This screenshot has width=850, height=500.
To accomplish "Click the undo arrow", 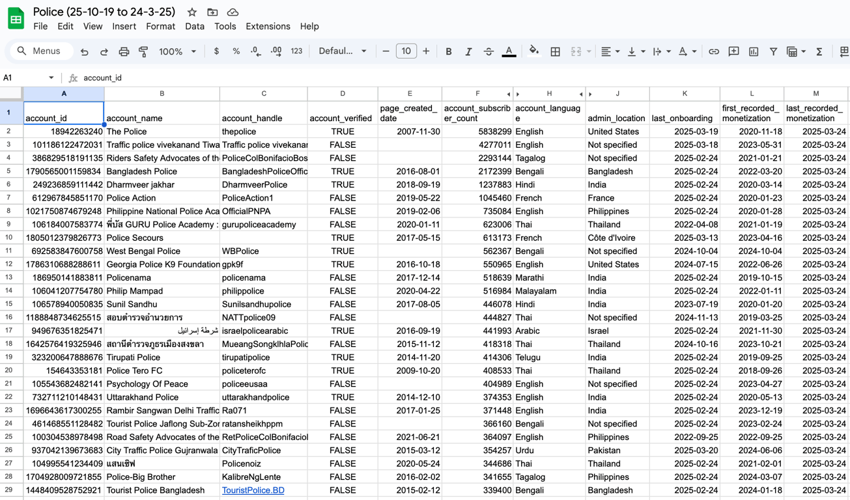I will pos(85,51).
